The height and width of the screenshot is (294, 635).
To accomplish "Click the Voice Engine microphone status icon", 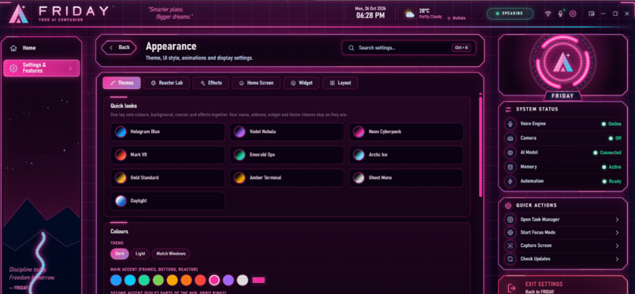I will (x=510, y=124).
